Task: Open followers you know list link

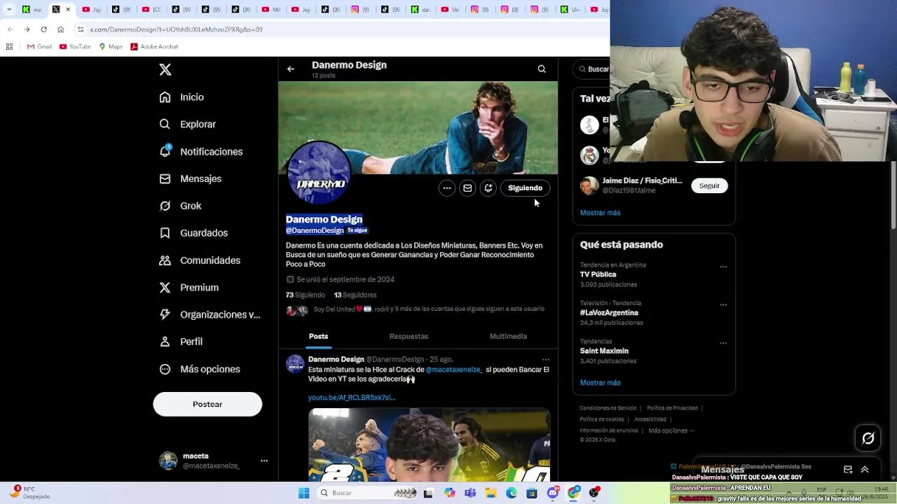Action: 429,309
